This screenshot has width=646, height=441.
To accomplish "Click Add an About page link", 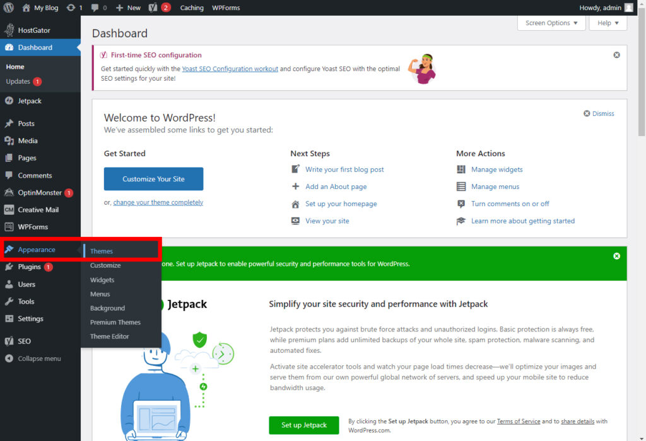I will pos(336,186).
